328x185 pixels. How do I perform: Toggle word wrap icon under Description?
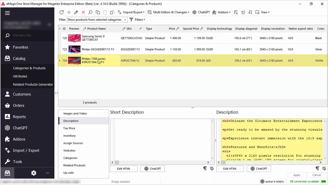(x=324, y=168)
